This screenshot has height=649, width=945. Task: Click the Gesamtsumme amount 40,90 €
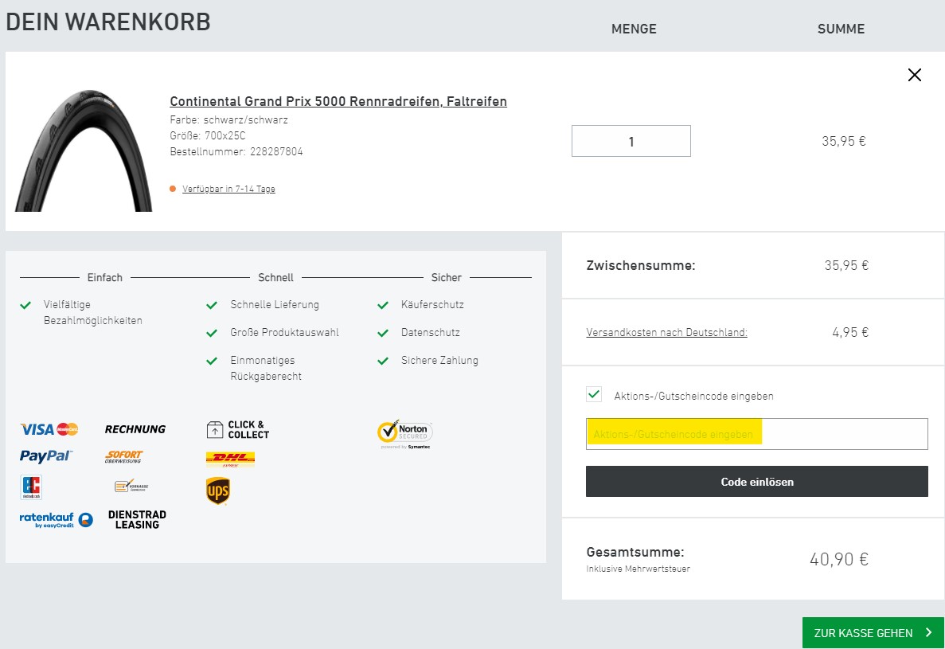click(x=839, y=559)
